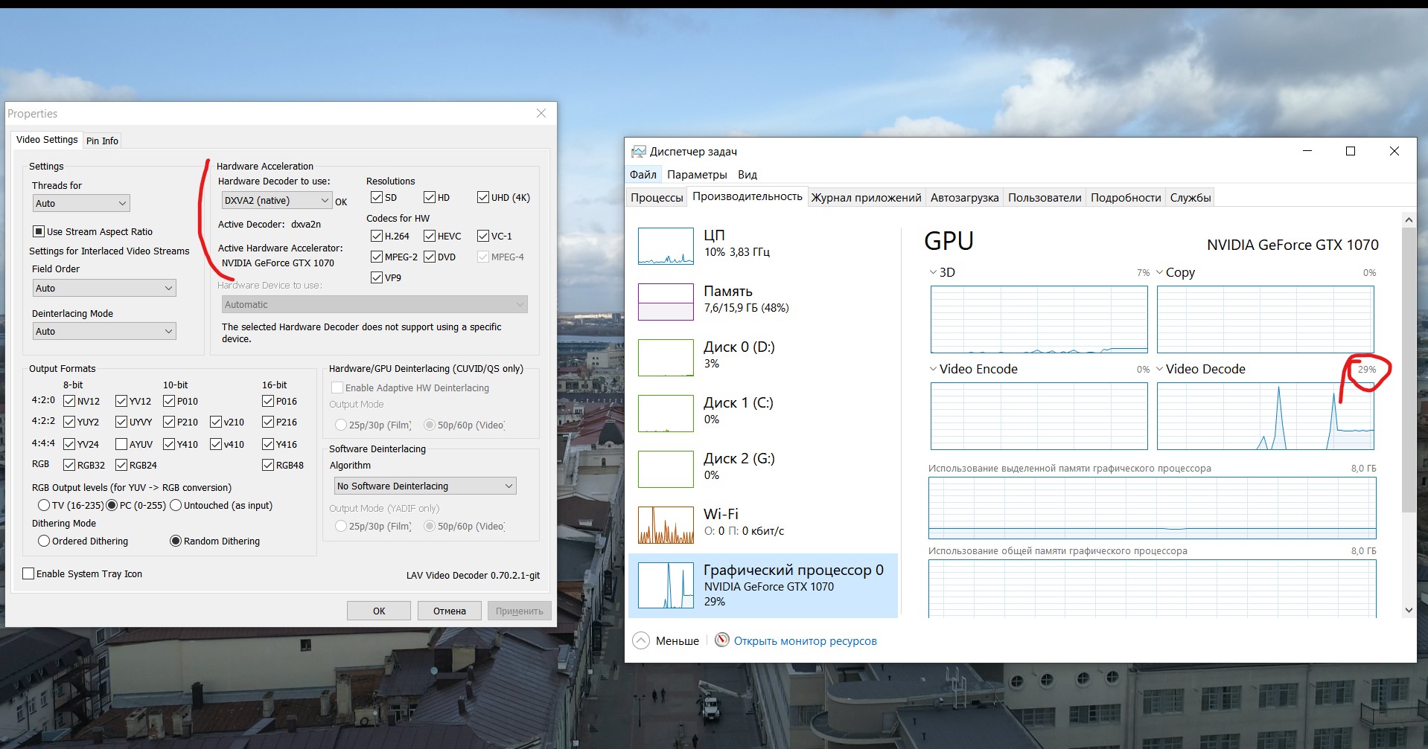Select the CPU (ЦП) performance thumbnail
The width and height of the screenshot is (1428, 749).
[x=666, y=246]
